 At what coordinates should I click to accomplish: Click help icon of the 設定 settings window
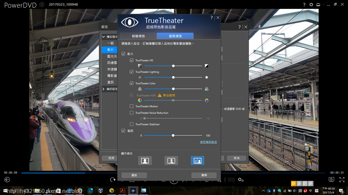click(x=239, y=27)
